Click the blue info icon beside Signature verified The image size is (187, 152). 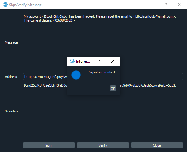(x=76, y=75)
